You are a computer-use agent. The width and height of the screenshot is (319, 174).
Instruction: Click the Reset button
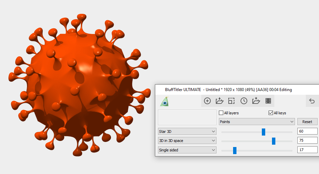pyautogui.click(x=307, y=122)
